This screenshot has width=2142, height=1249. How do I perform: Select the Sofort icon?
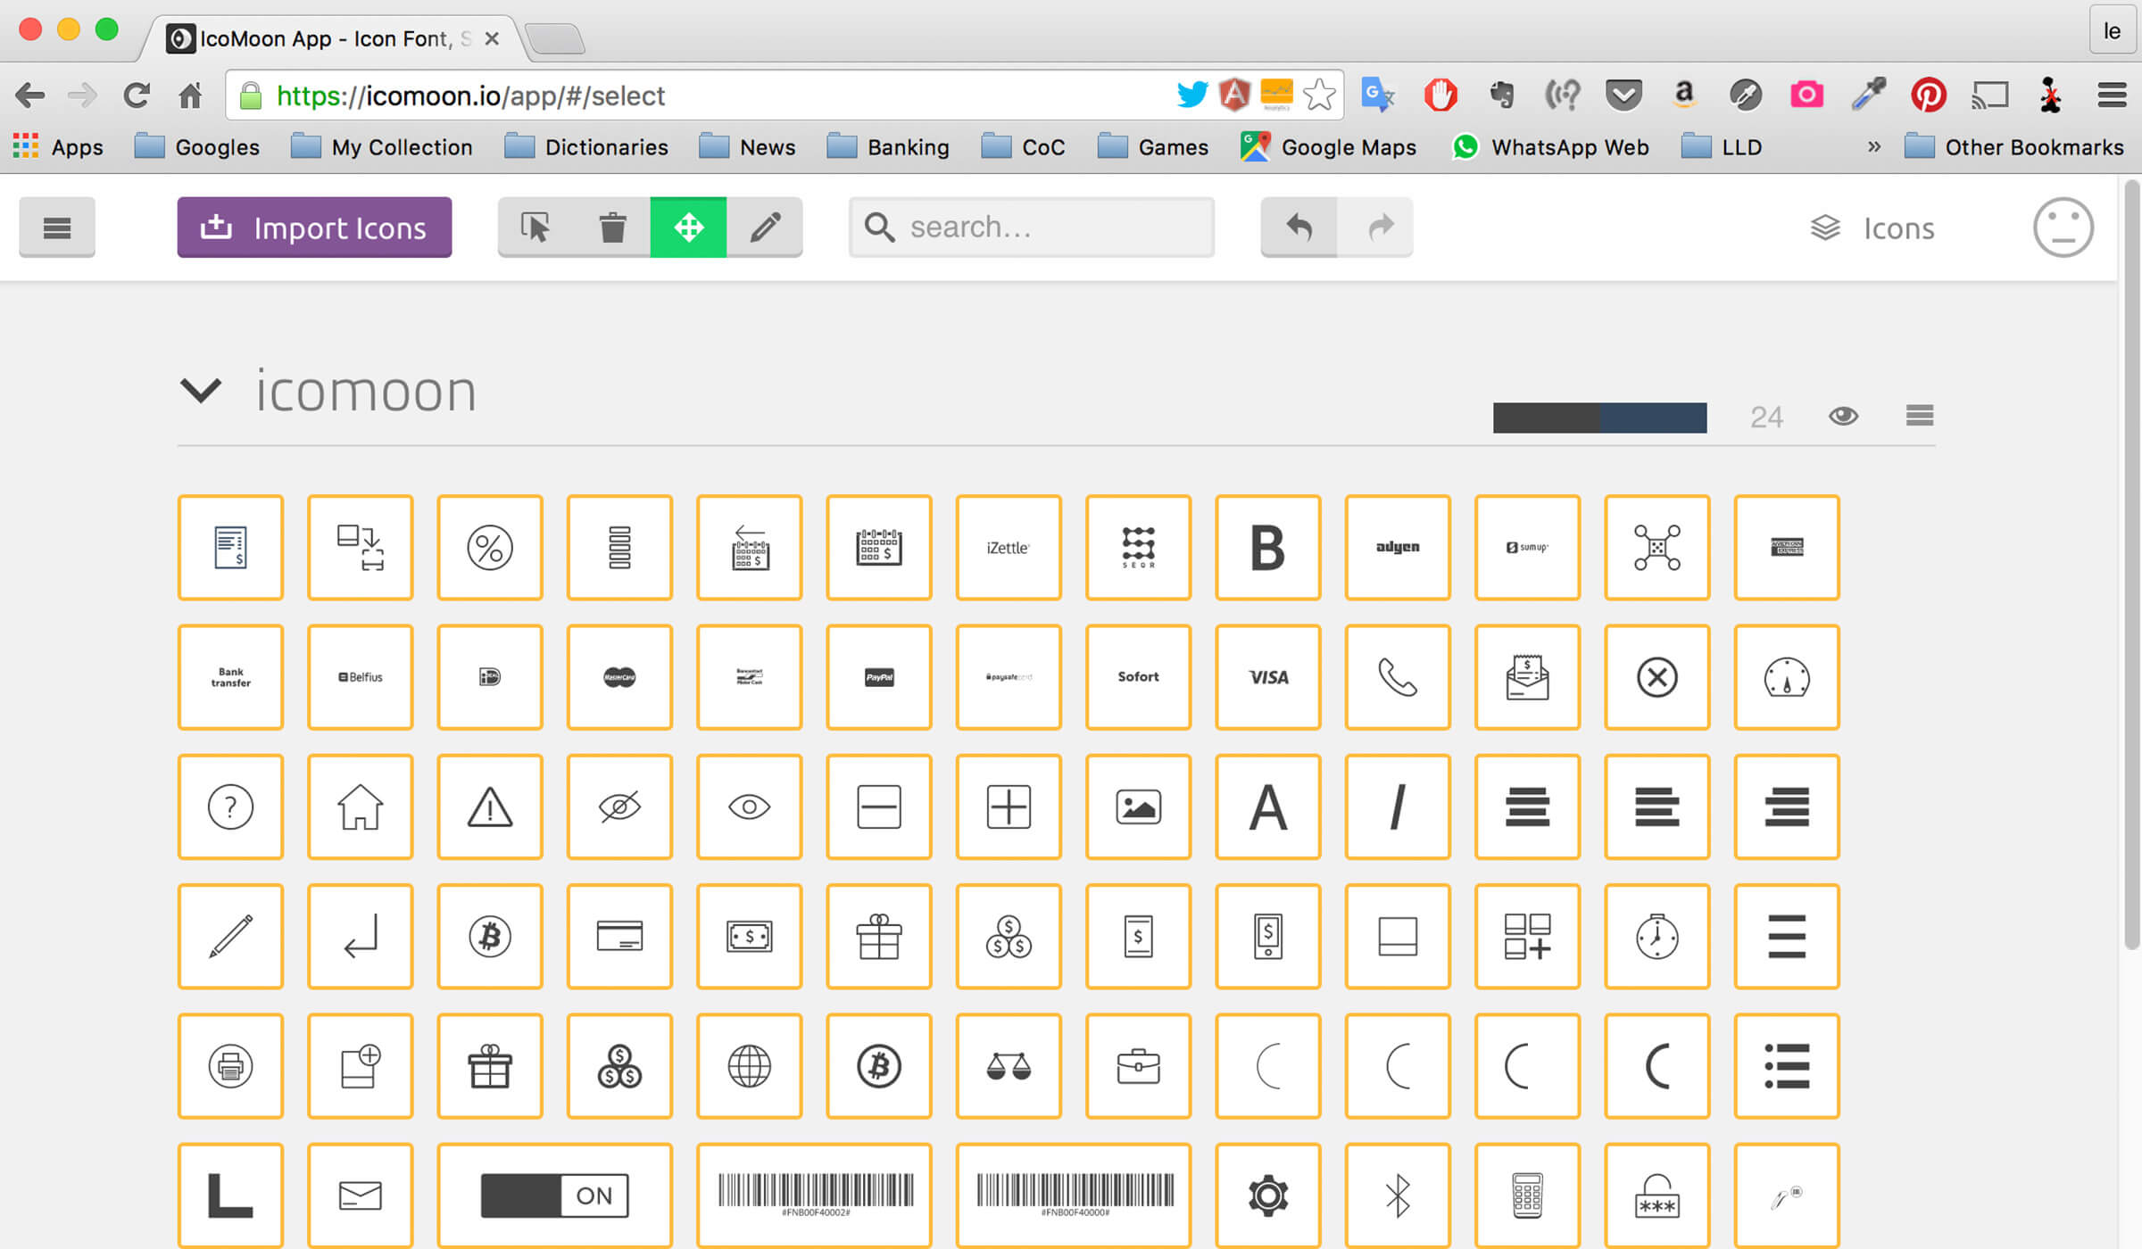pos(1138,677)
